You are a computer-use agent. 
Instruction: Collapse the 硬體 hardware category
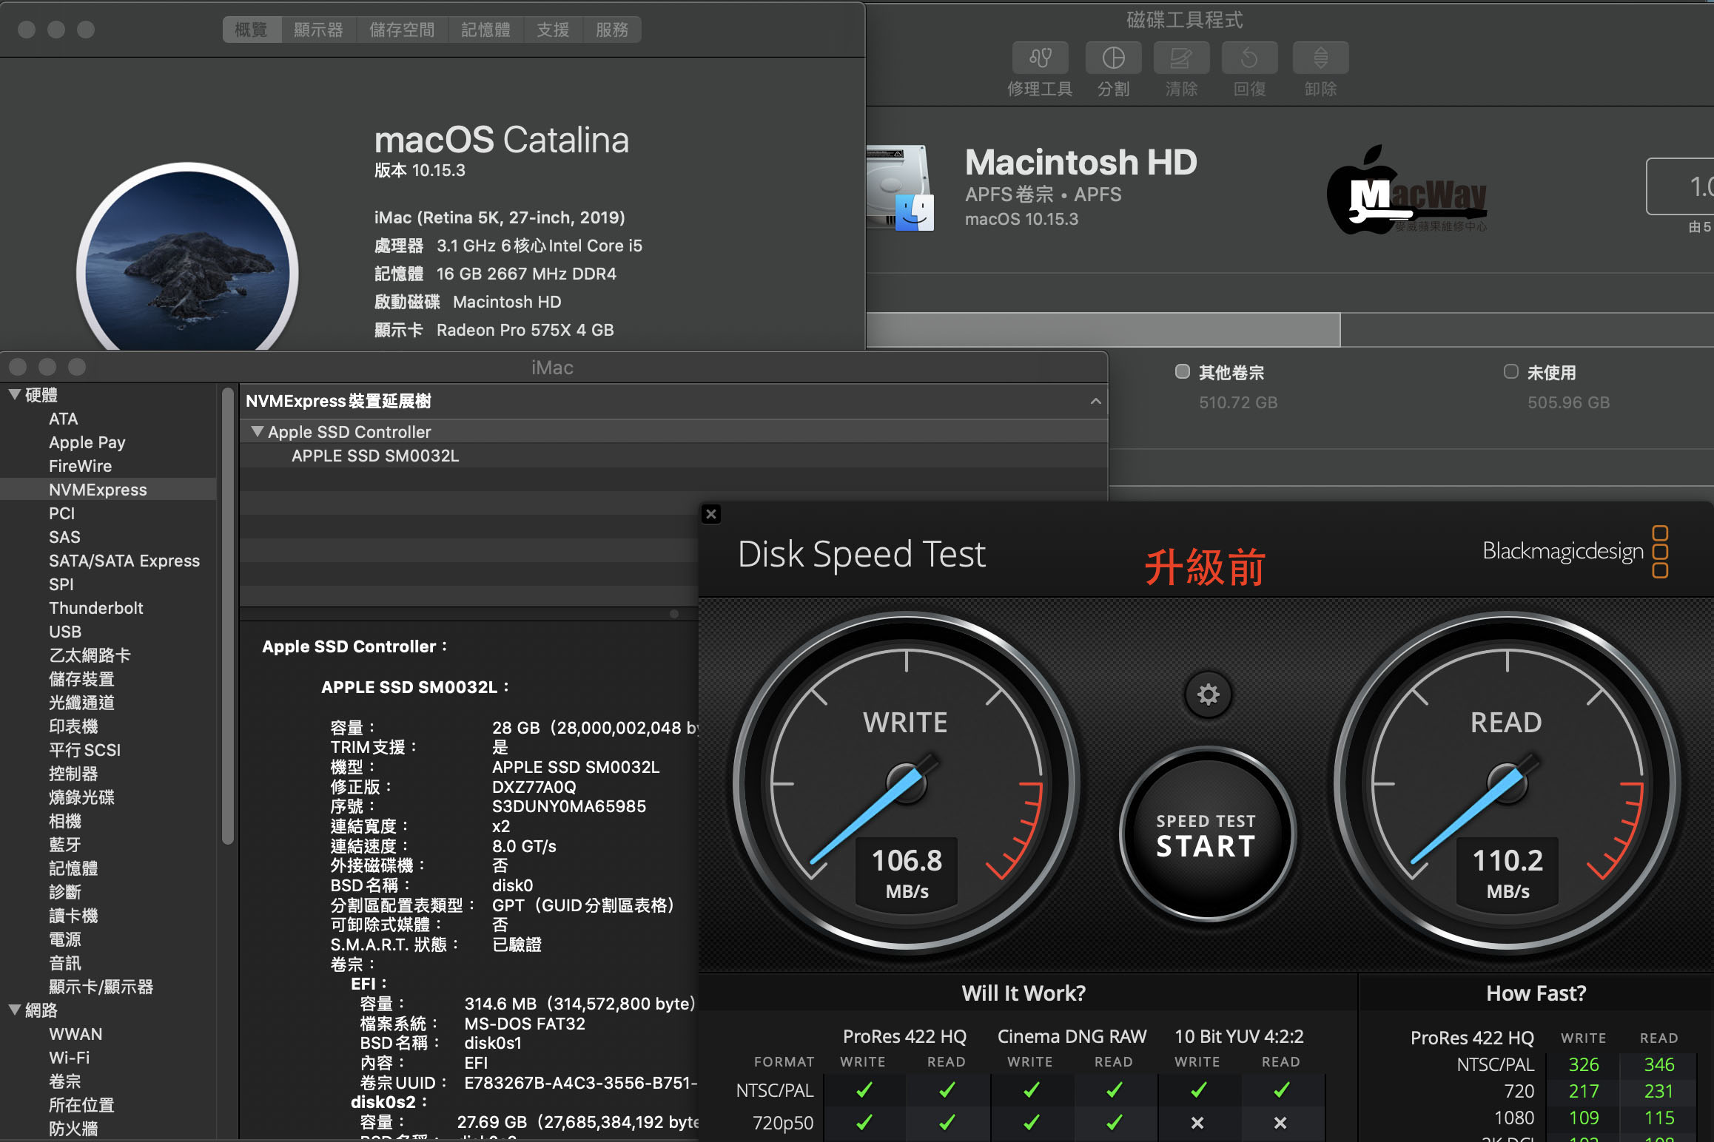click(14, 395)
